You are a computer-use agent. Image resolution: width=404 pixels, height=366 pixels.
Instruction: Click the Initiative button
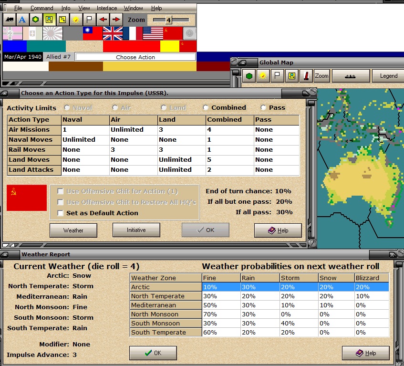(x=136, y=230)
